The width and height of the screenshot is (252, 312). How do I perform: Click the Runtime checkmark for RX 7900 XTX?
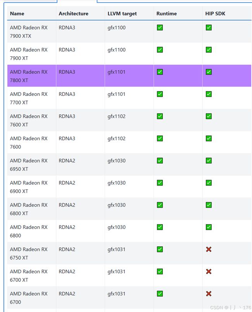pyautogui.click(x=160, y=28)
